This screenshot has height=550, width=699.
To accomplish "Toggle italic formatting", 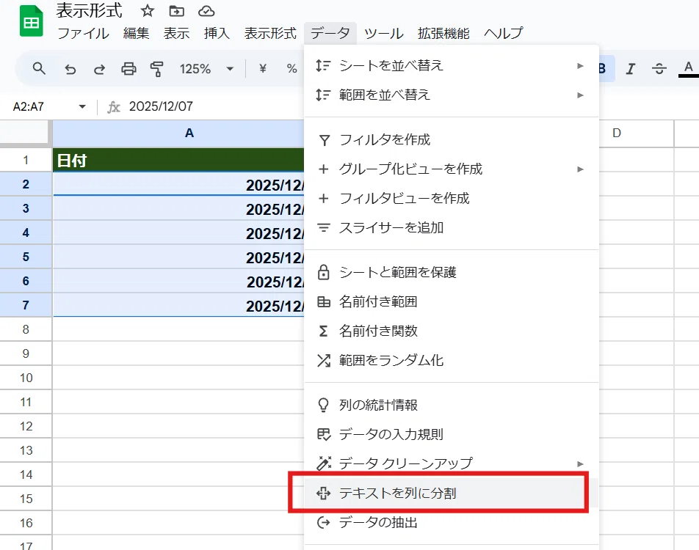I will pos(630,69).
